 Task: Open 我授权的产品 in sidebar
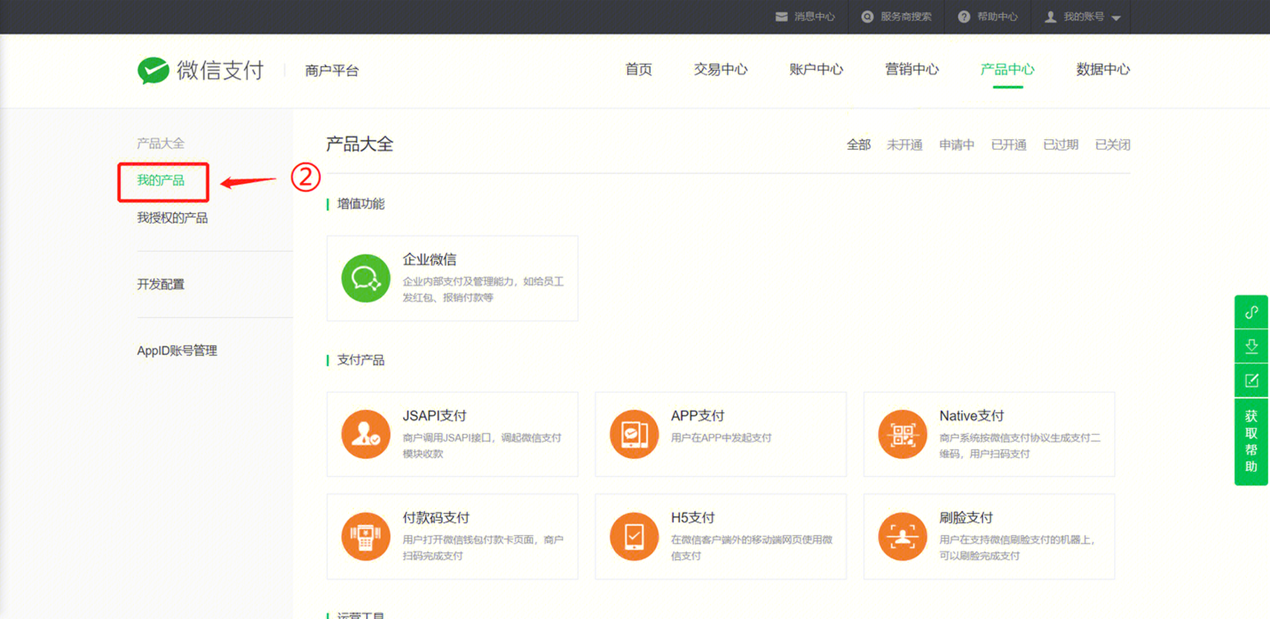[172, 218]
